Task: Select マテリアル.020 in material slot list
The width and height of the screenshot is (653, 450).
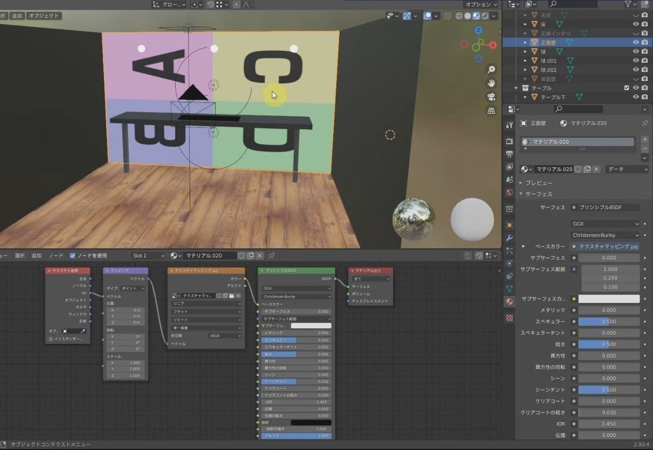Action: pyautogui.click(x=577, y=142)
